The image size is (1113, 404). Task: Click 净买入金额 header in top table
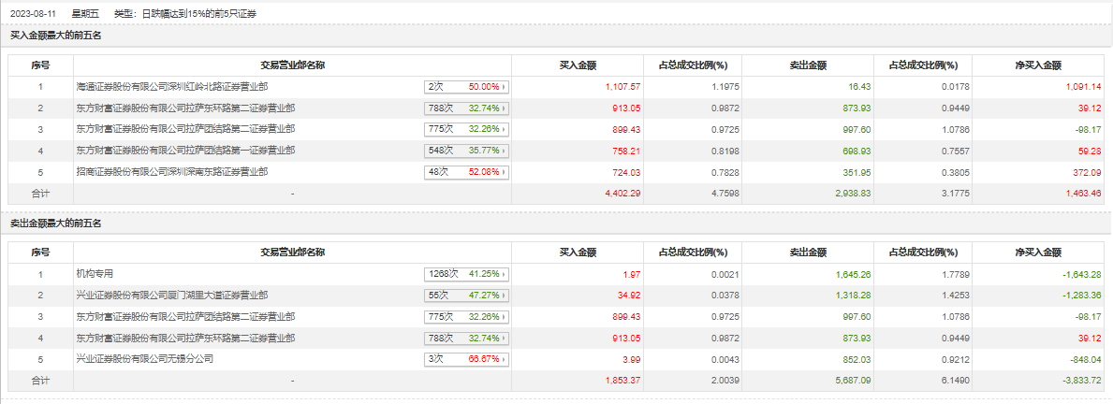coord(1037,65)
